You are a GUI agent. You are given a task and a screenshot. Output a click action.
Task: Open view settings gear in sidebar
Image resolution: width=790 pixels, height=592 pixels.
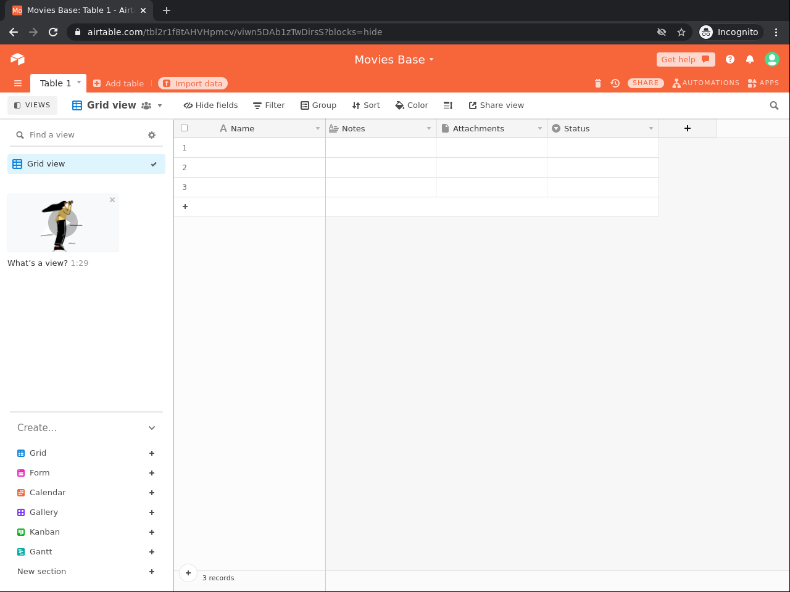tap(152, 135)
